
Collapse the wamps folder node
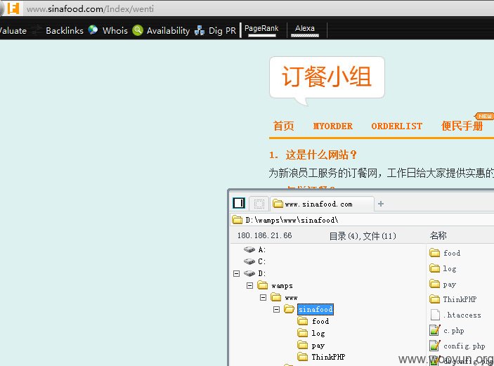pyautogui.click(x=250, y=285)
